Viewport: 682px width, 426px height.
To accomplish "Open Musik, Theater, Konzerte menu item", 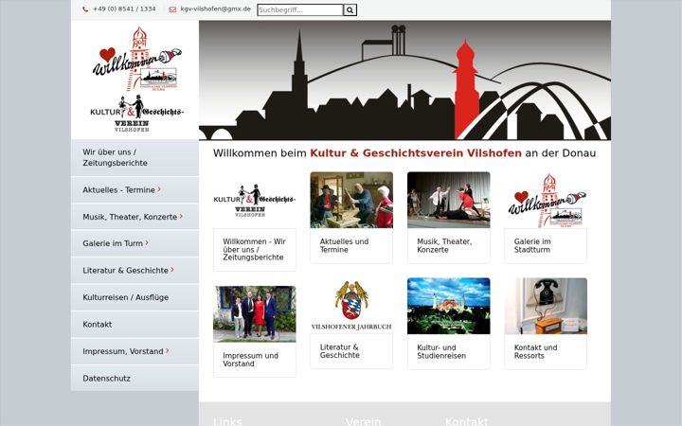I will click(130, 217).
